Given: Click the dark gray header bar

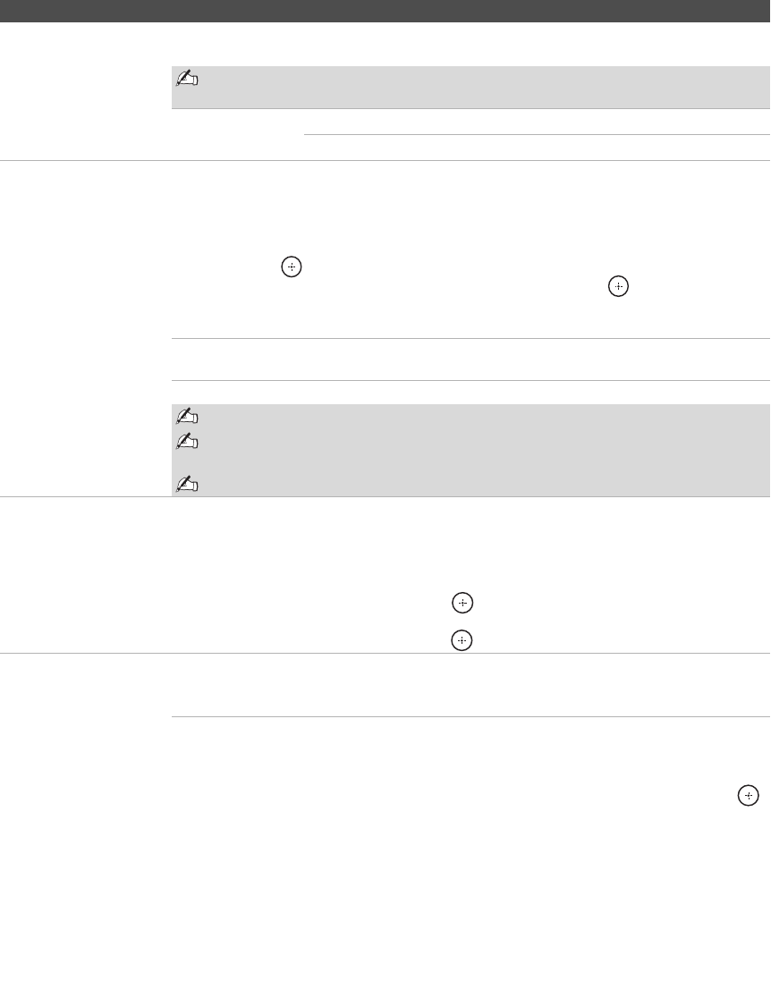Looking at the screenshot, I should (385, 11).
